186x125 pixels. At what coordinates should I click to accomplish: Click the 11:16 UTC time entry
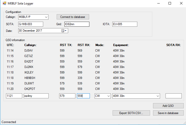click(x=10, y=62)
